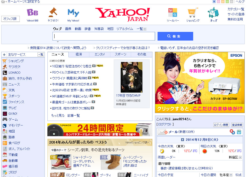Select the 知恵袋 search tab
The image size is (248, 177).
tap(99, 29)
